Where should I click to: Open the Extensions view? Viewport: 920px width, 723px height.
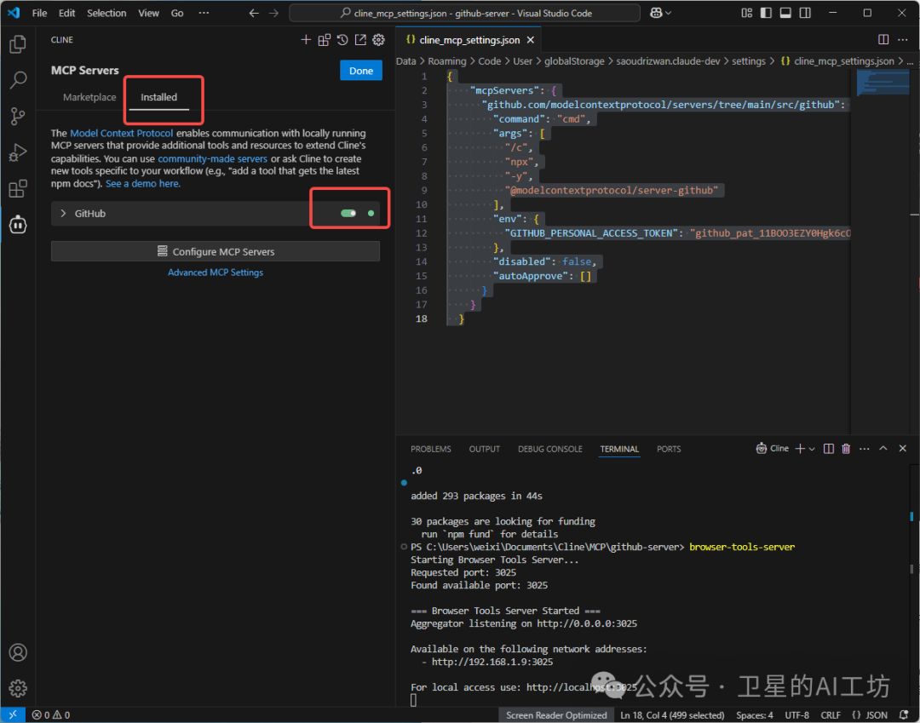tap(18, 188)
